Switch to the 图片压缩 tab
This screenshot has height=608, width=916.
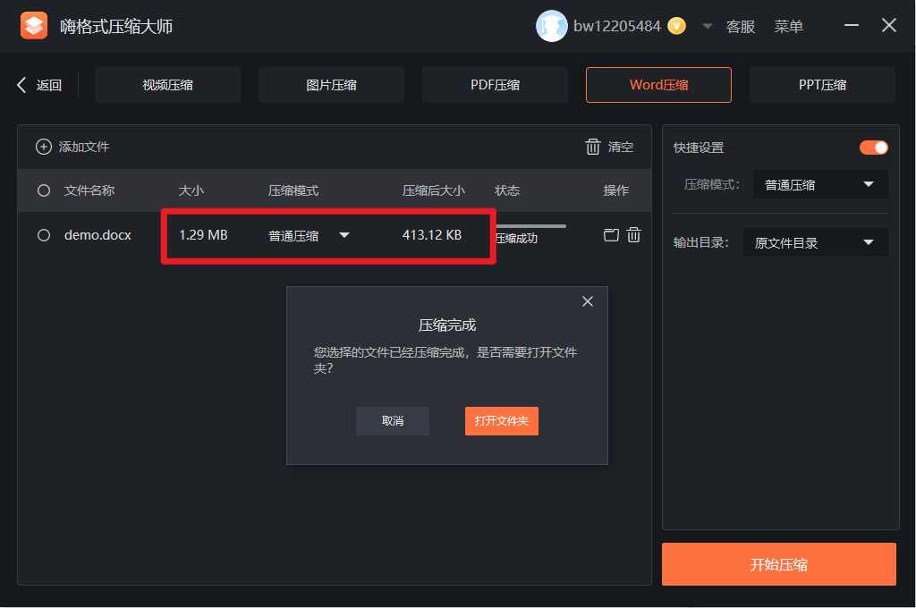pyautogui.click(x=331, y=85)
